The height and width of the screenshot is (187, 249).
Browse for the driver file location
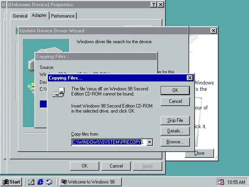coord(175,142)
